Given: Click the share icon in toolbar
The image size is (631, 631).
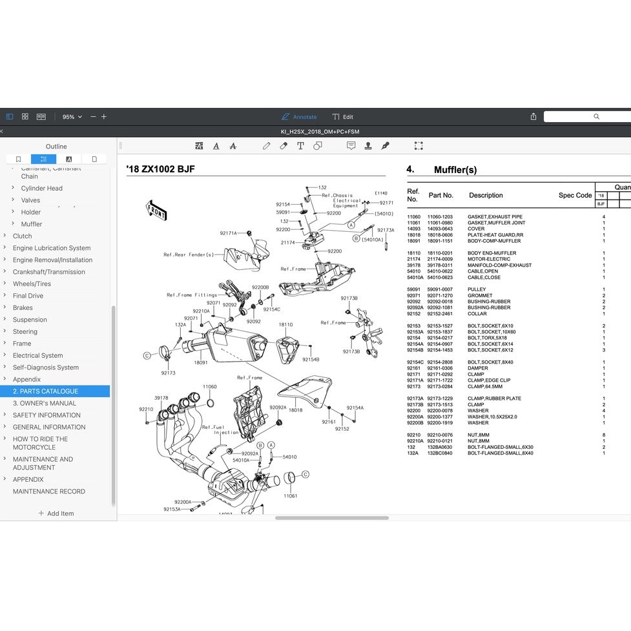Looking at the screenshot, I should 533,117.
